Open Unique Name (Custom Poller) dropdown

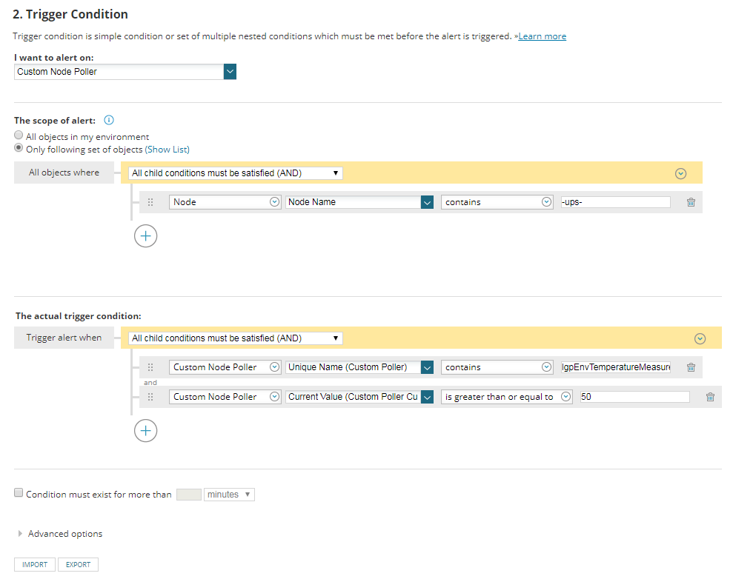[x=359, y=367]
